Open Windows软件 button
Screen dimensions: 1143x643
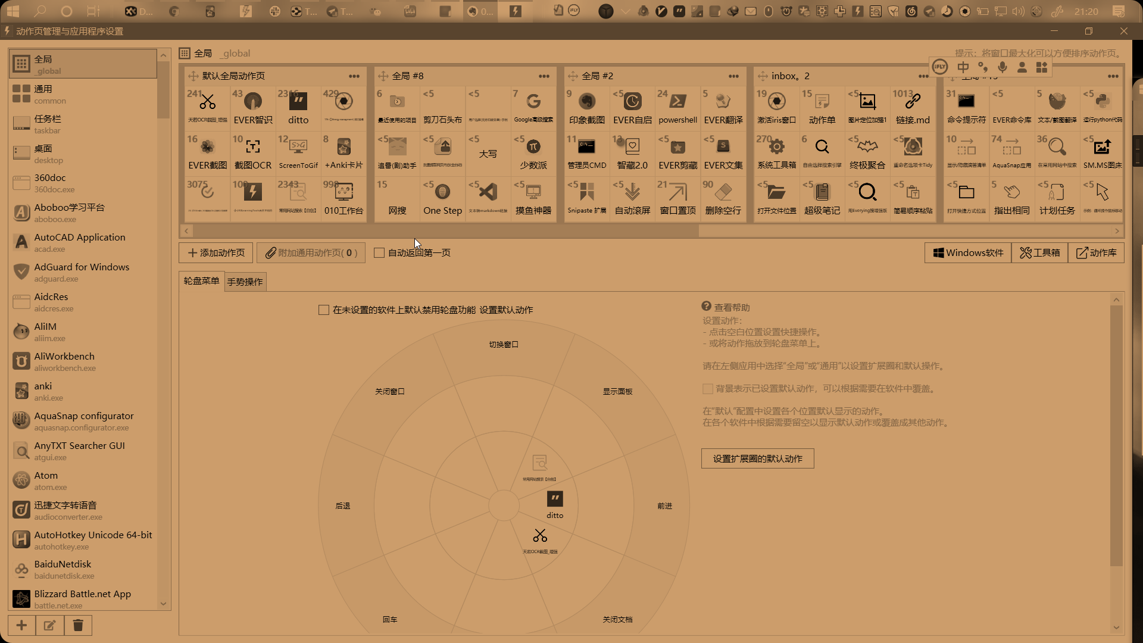pos(968,253)
